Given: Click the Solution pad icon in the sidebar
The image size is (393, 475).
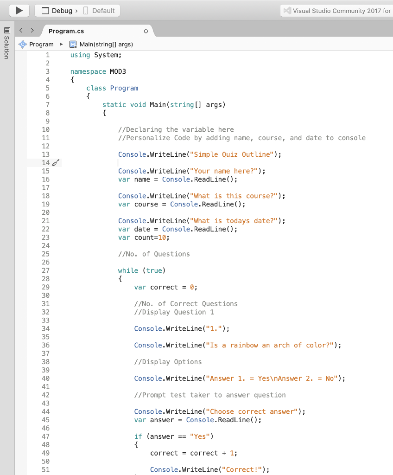Looking at the screenshot, I should pos(6,31).
